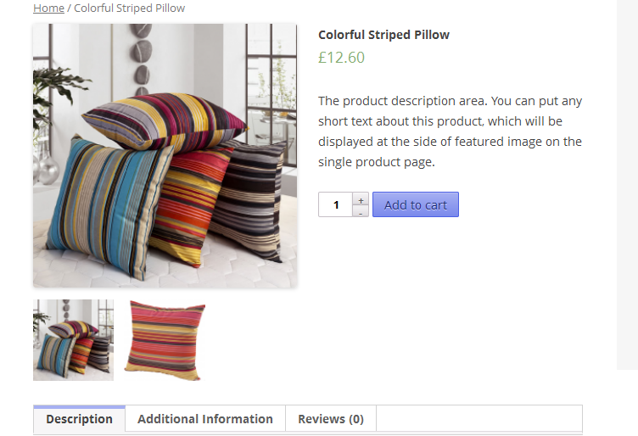Click the Colorful Striped Pillow product title

(x=383, y=35)
